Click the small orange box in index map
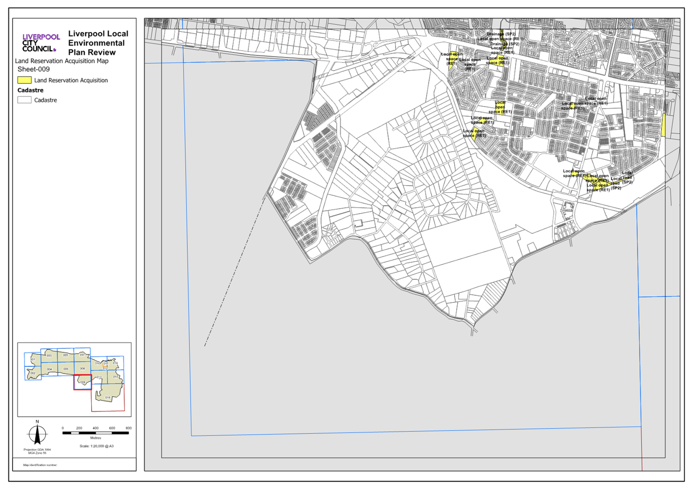This screenshot has width=692, height=489. 105,365
